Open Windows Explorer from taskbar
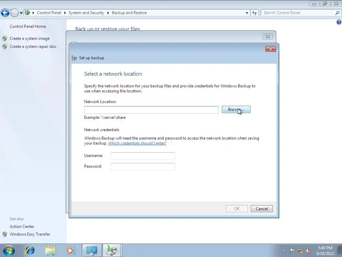The width and height of the screenshot is (342, 257). [x=50, y=250]
